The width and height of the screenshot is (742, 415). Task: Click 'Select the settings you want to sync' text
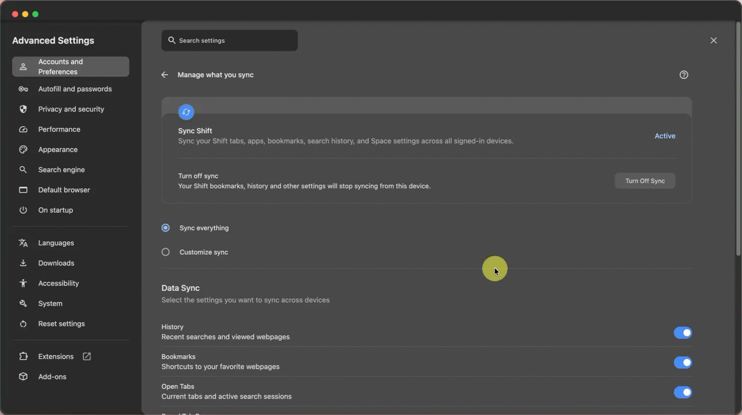(x=245, y=300)
